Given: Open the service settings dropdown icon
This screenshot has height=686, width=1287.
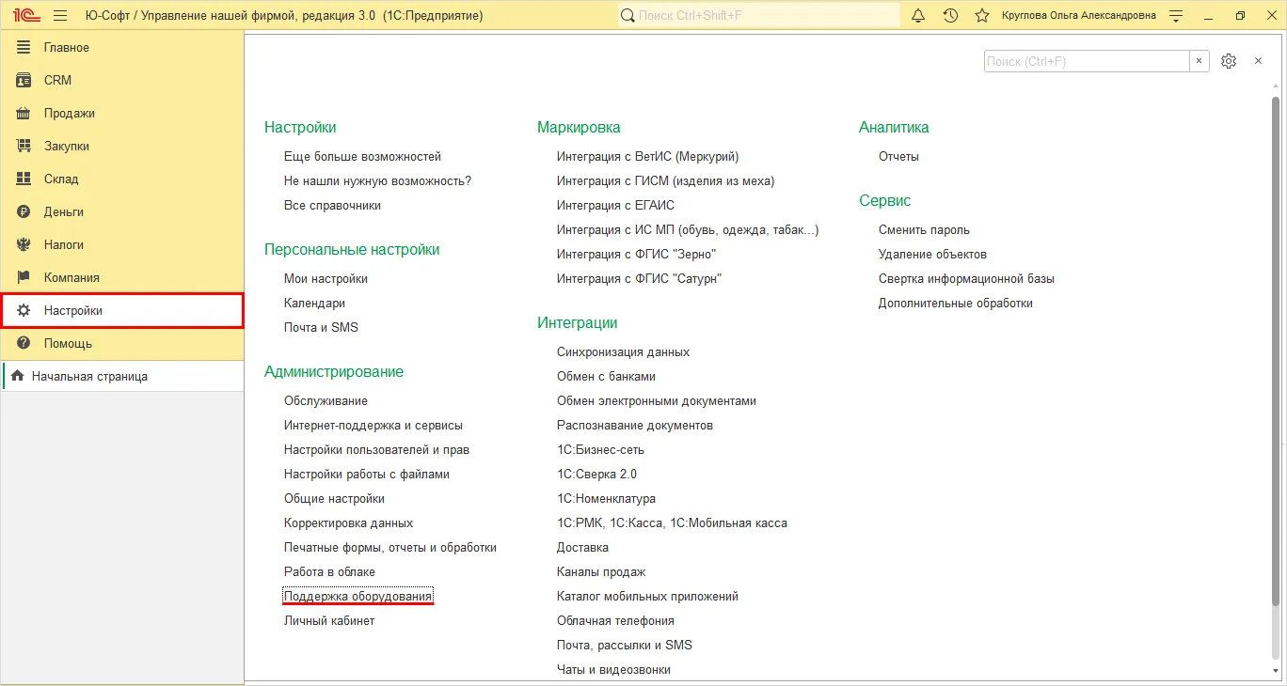Looking at the screenshot, I should [1176, 15].
